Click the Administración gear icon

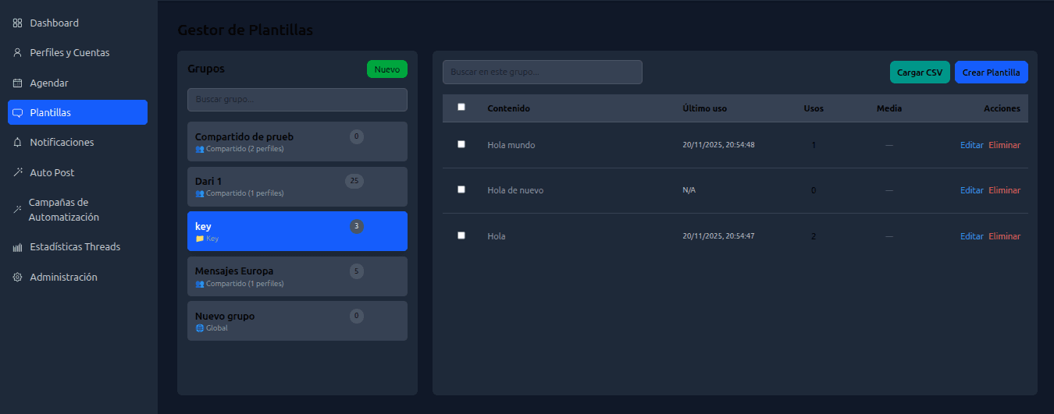pyautogui.click(x=17, y=278)
